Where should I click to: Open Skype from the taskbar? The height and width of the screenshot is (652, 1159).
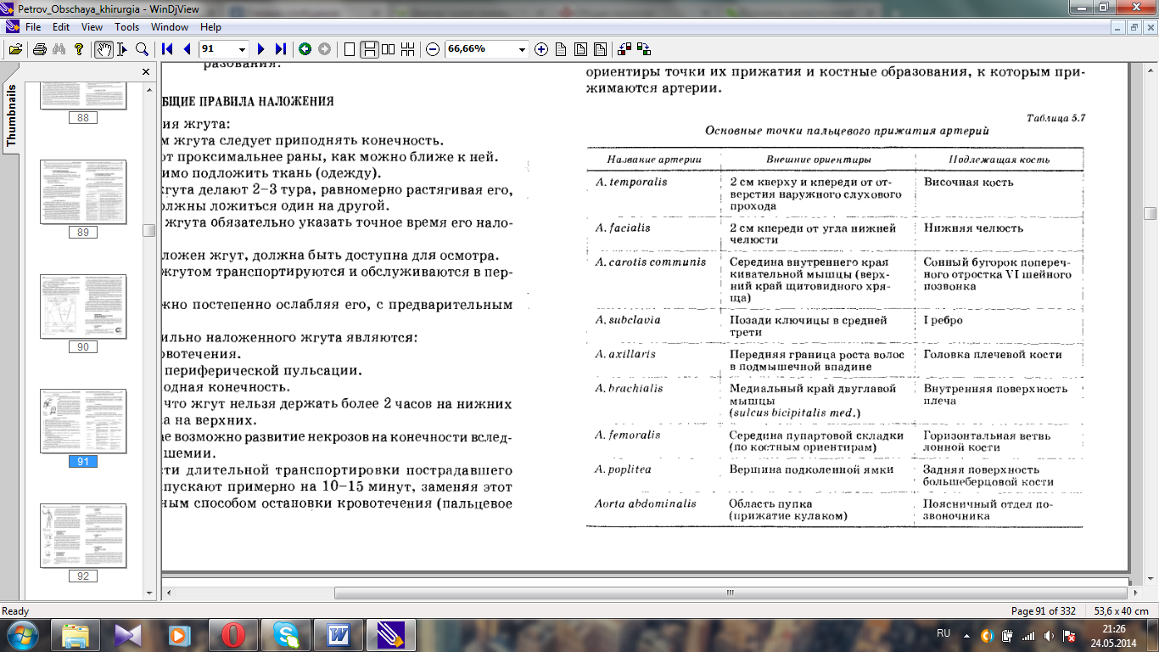[x=286, y=634]
